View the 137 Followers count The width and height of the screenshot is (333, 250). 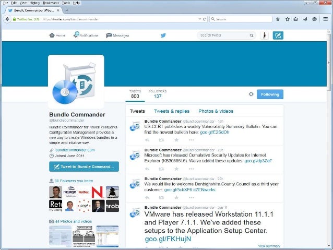click(x=158, y=94)
